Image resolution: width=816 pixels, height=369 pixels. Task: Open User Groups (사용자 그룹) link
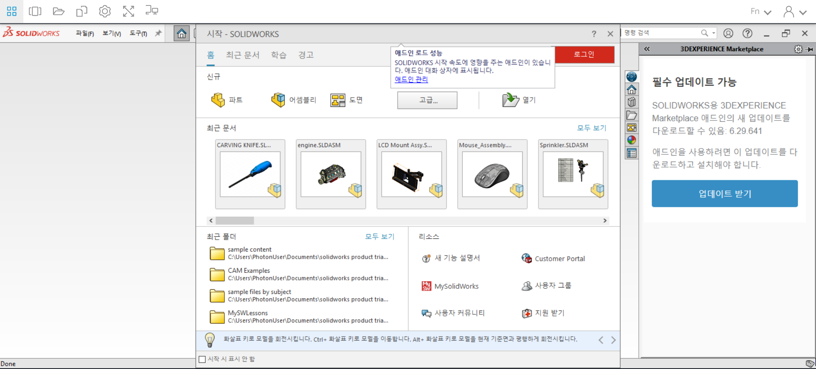[547, 286]
